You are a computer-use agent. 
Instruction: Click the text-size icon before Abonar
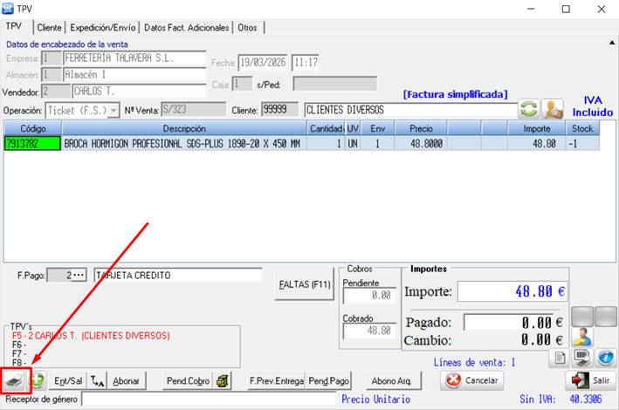98,380
